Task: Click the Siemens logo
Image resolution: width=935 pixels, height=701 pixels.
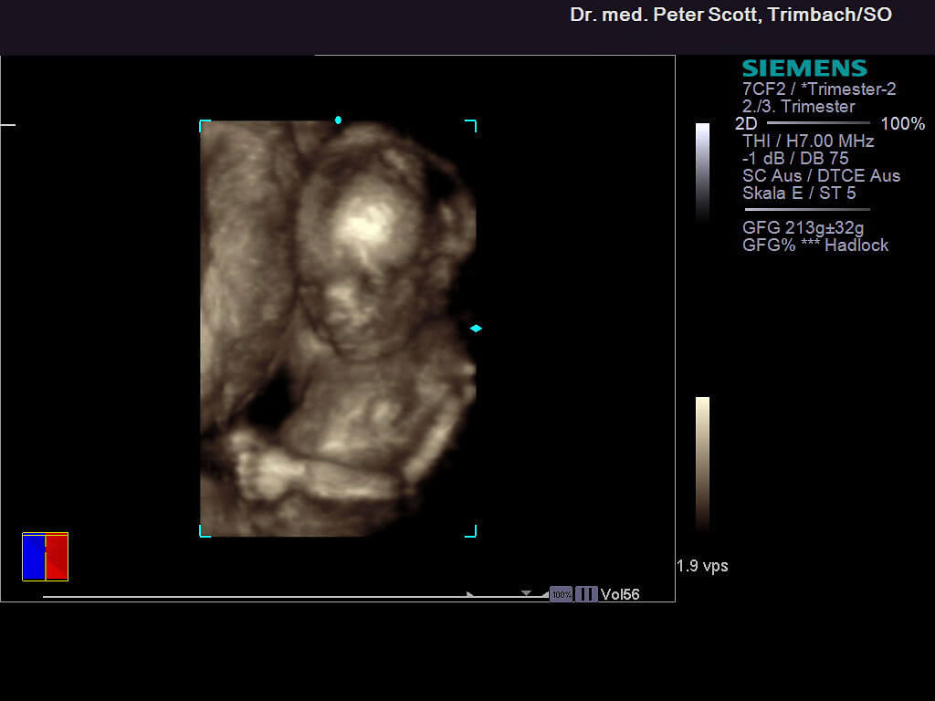Action: coord(804,68)
